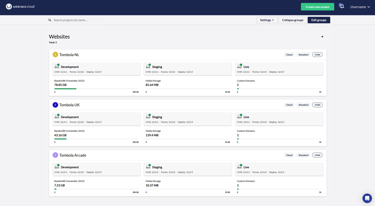Open the Tombola Arcade project title

[73, 155]
